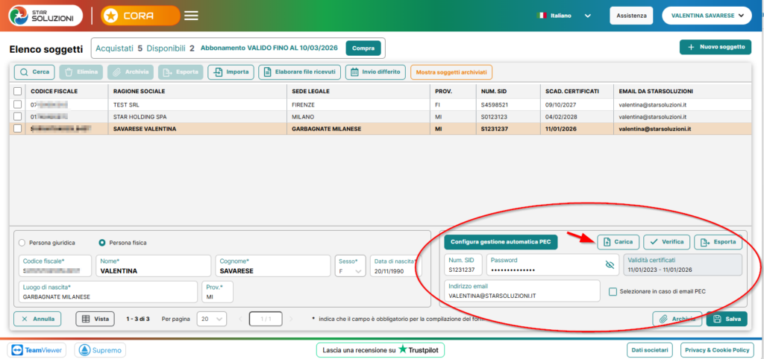Click the Codice fiscale input field
The width and height of the screenshot is (764, 359).
point(55,266)
